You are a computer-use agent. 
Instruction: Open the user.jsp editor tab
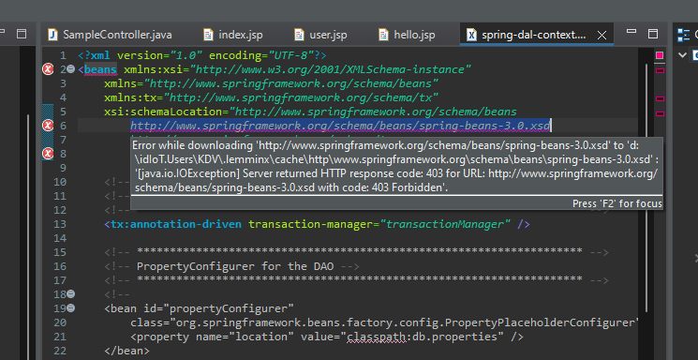(321, 35)
